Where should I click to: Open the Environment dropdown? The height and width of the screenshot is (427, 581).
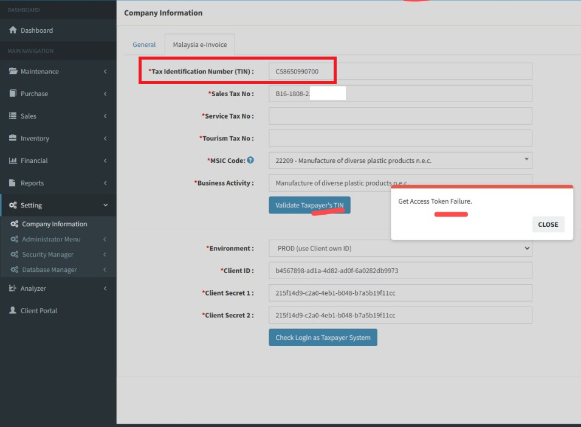pyautogui.click(x=400, y=248)
